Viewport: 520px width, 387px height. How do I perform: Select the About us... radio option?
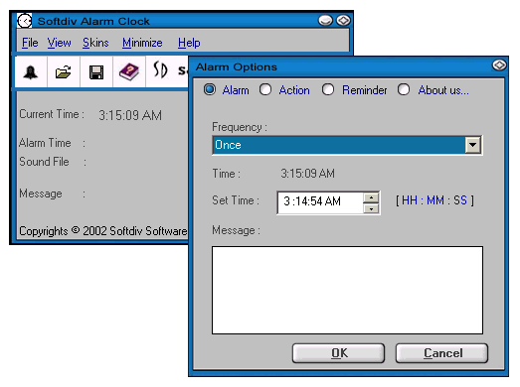coord(404,89)
